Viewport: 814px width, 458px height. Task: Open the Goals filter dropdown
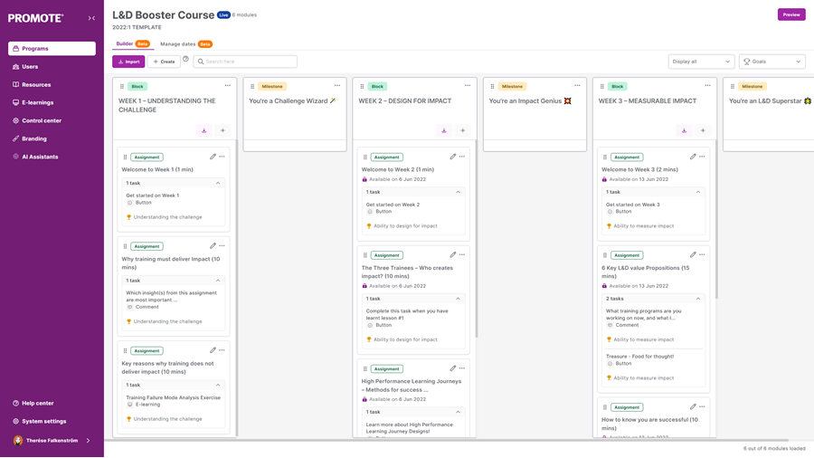(x=771, y=62)
